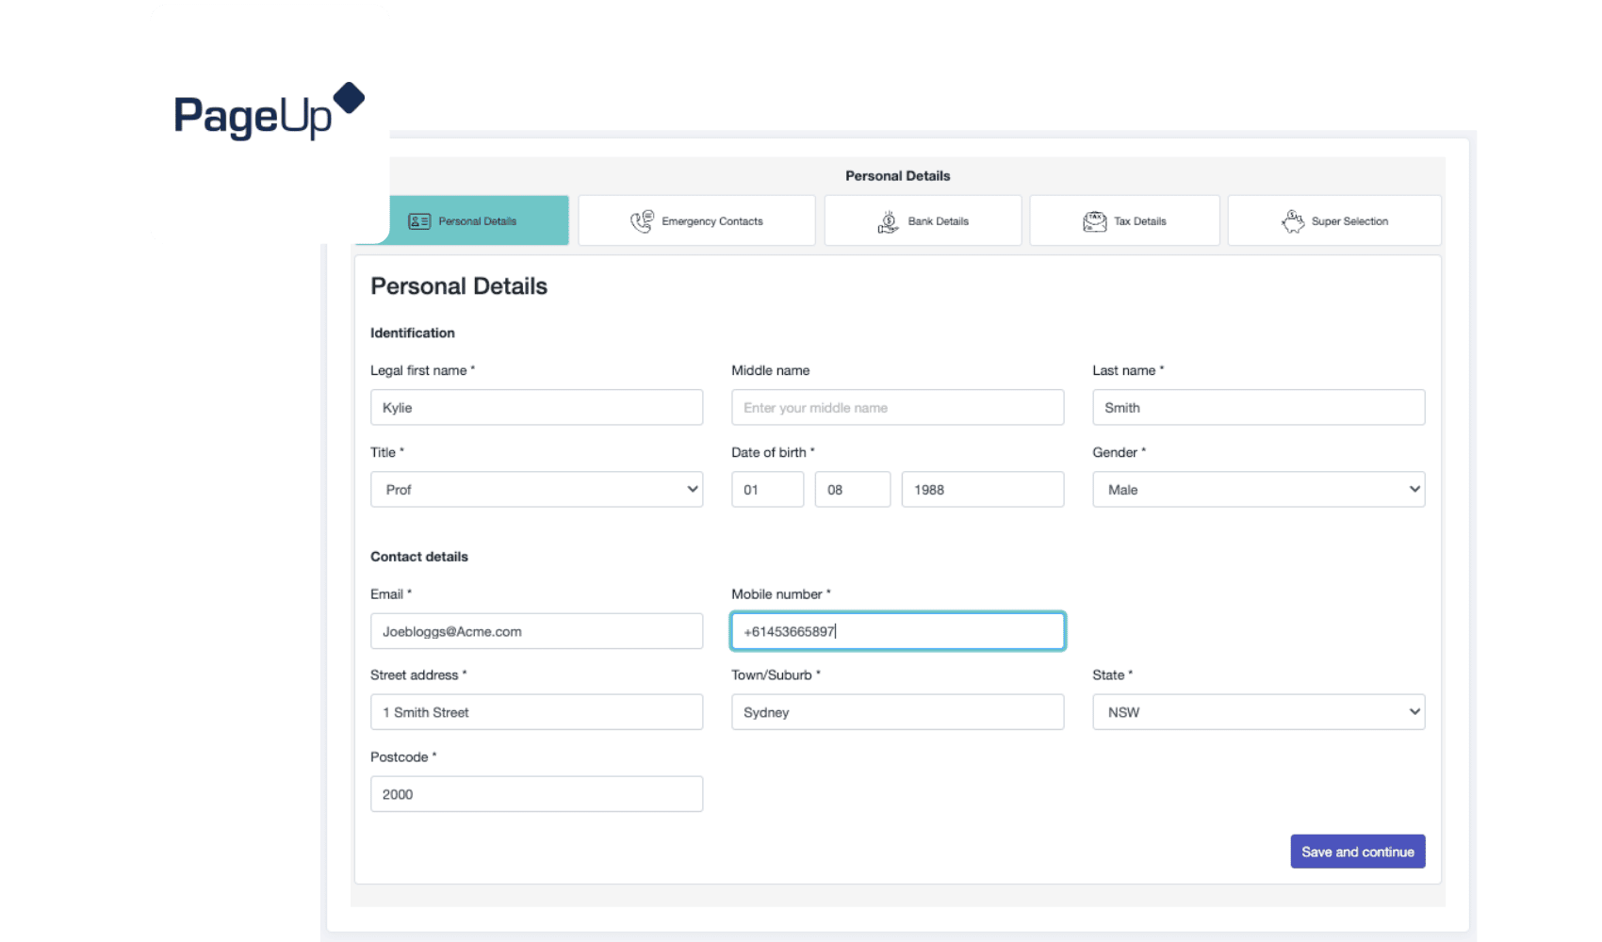Image resolution: width=1602 pixels, height=942 pixels.
Task: Open the State dropdown showing NSW
Action: [1258, 711]
